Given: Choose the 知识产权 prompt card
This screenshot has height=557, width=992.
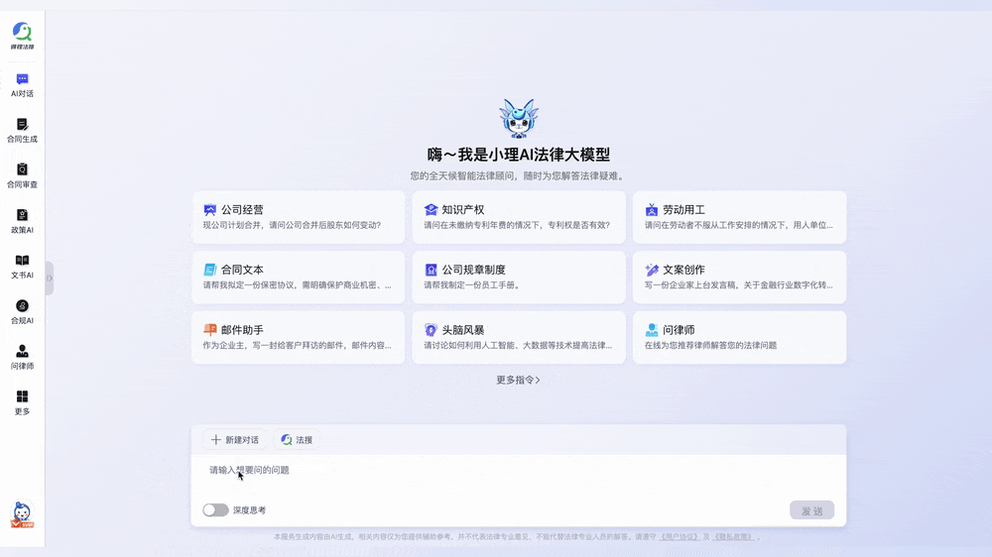Looking at the screenshot, I should (519, 217).
